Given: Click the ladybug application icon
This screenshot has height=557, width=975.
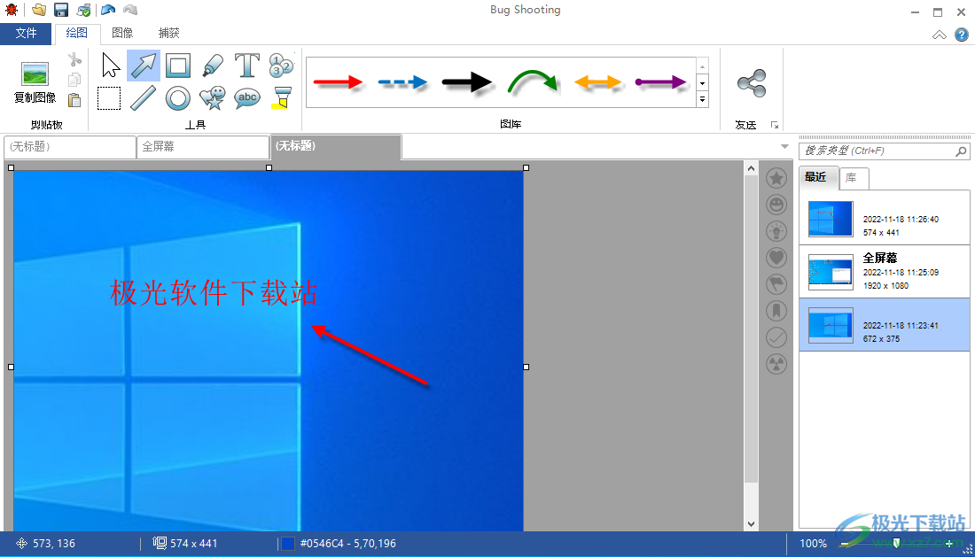Looking at the screenshot, I should coord(12,10).
